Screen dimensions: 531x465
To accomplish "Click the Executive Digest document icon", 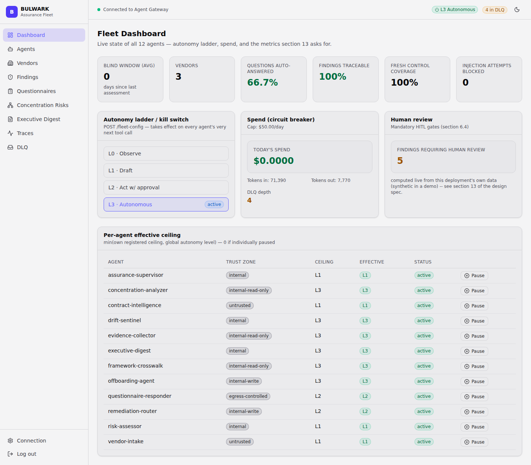I will [10, 119].
